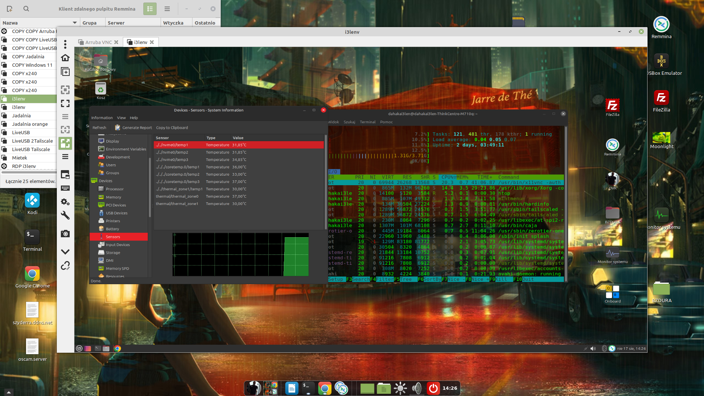This screenshot has height=396, width=704.
Task: Toggle grab all keyboard events icon
Action: click(65, 188)
